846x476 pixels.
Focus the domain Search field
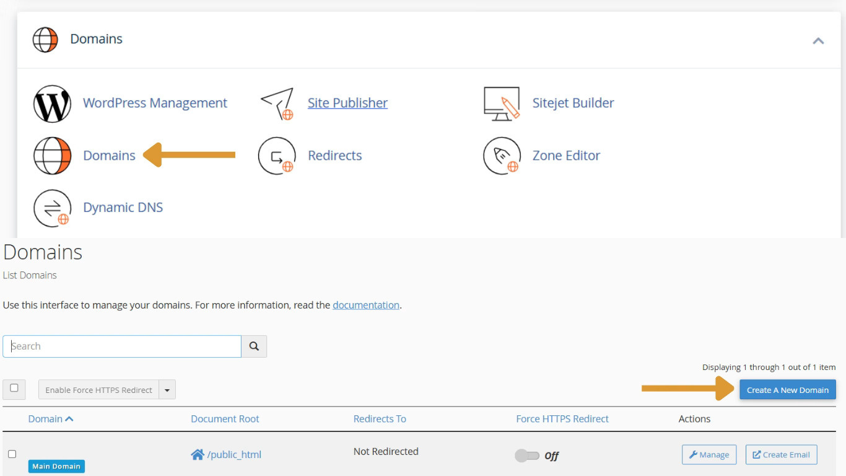122,346
